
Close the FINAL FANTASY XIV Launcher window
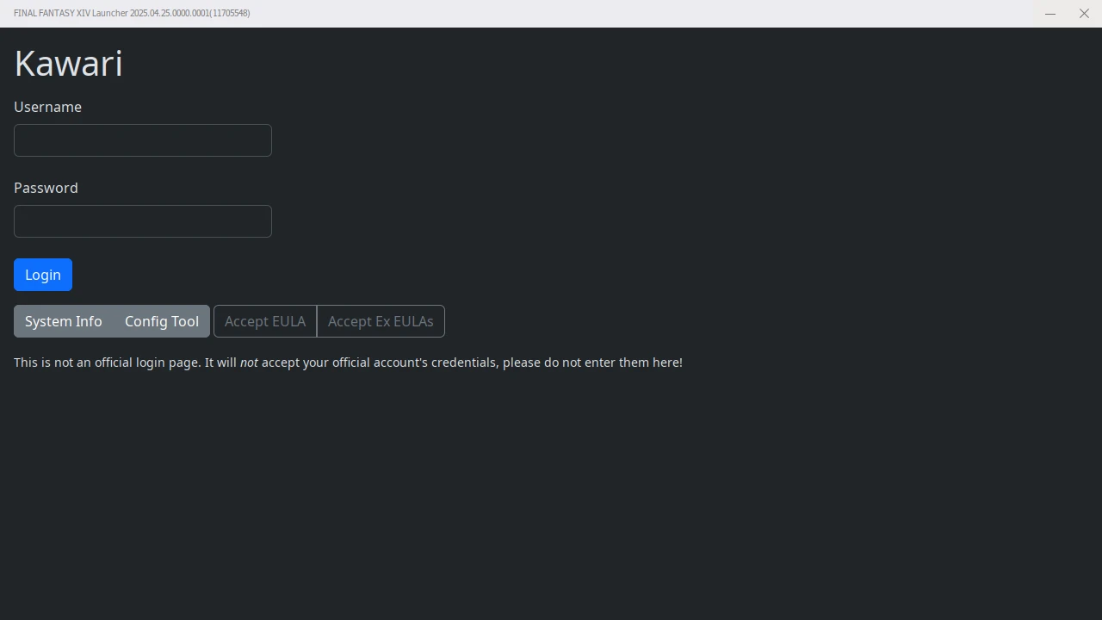coord(1085,14)
